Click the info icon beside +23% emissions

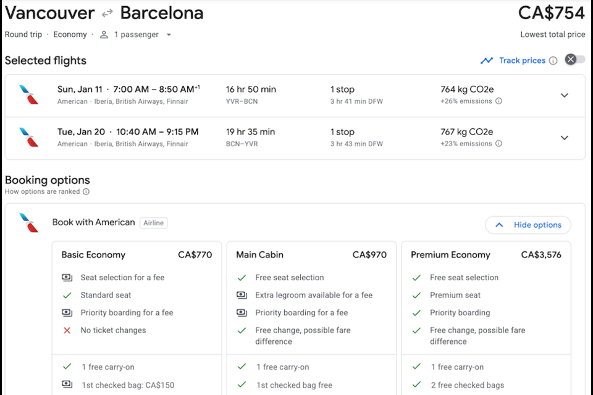pos(498,144)
